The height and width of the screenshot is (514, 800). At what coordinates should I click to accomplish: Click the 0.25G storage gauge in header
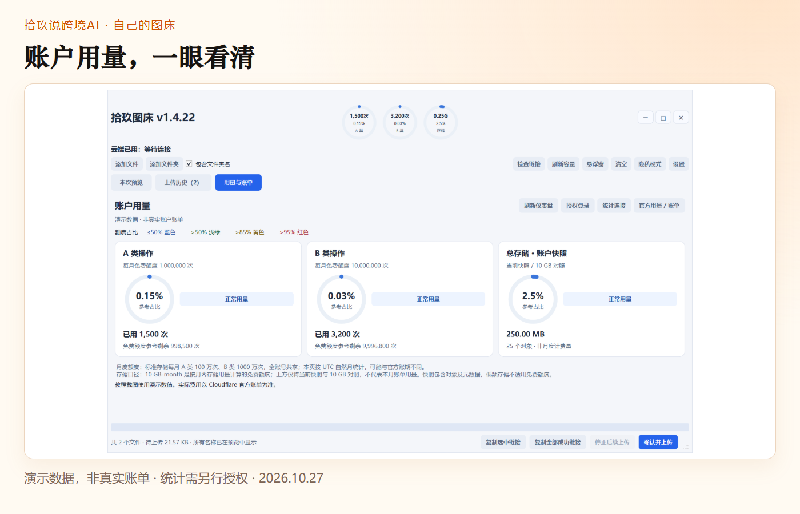coord(441,122)
